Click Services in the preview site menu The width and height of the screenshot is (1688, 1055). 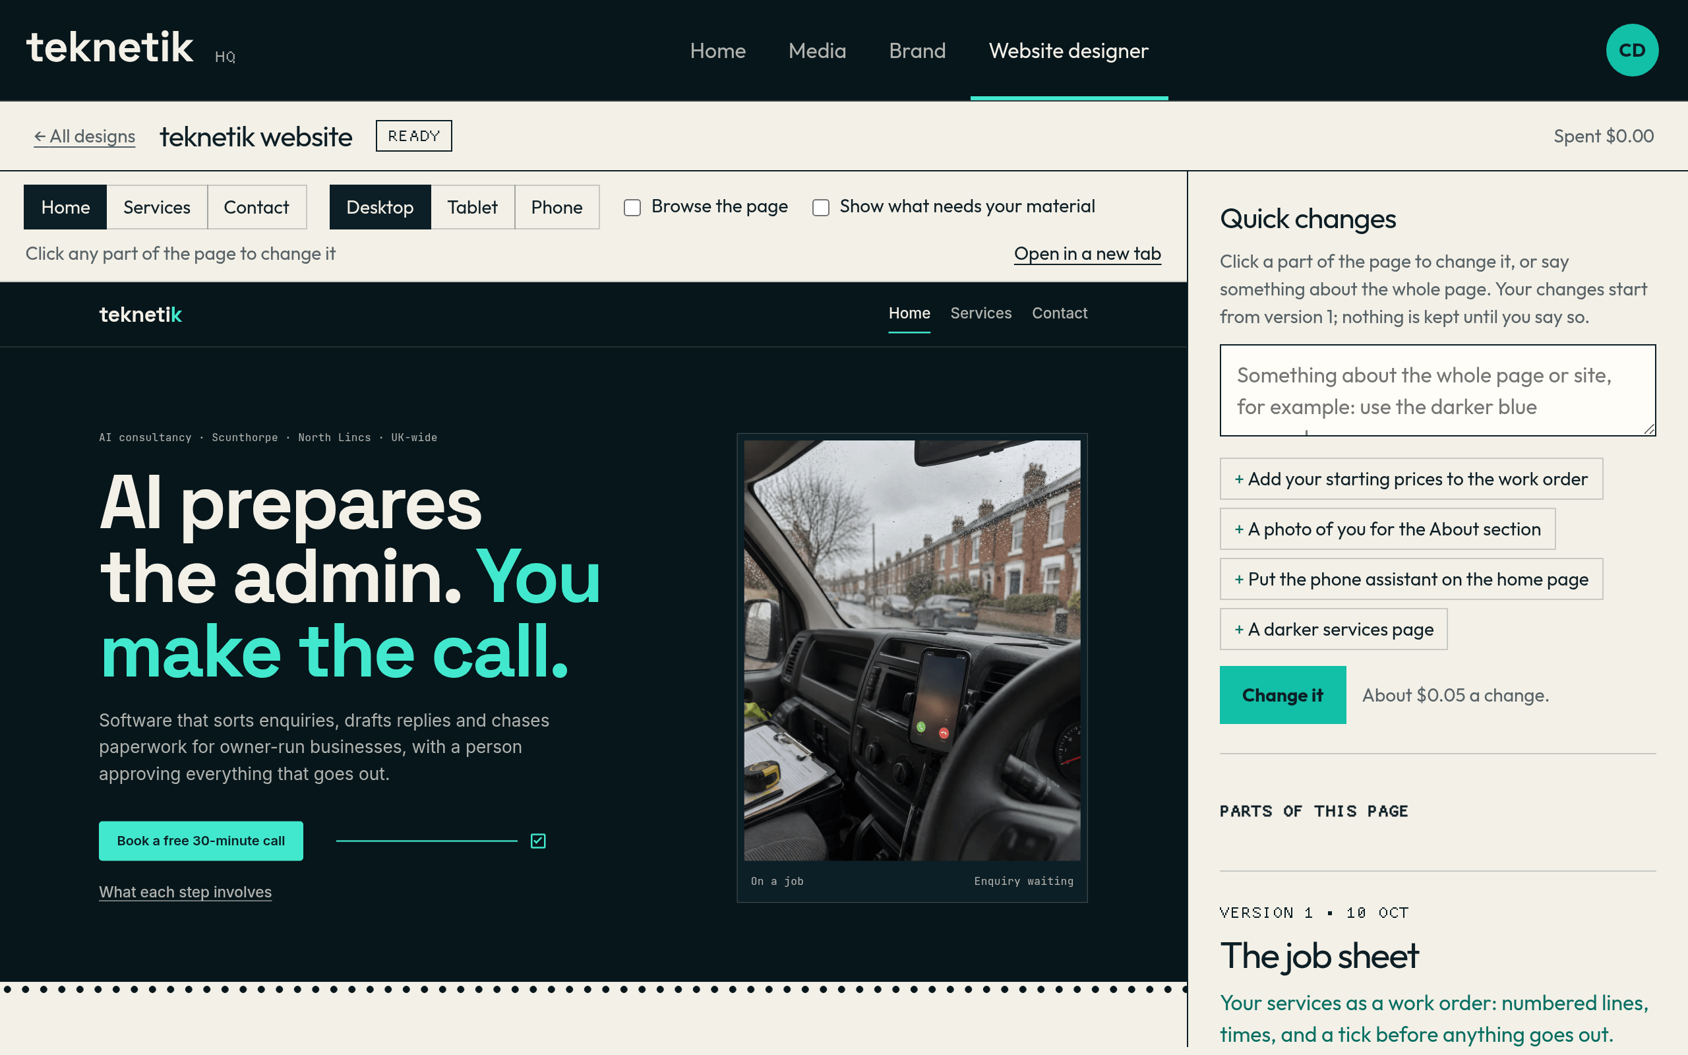[x=980, y=313]
